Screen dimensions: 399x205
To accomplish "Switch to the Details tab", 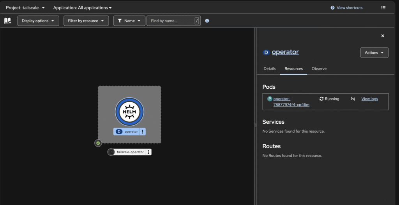I will click(x=270, y=68).
